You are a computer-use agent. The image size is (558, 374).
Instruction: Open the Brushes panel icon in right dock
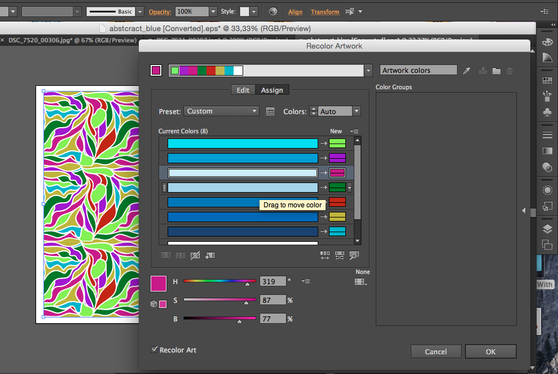[547, 96]
